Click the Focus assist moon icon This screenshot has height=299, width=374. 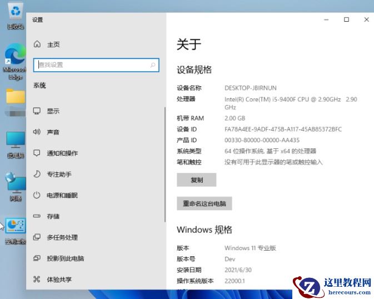(37, 174)
